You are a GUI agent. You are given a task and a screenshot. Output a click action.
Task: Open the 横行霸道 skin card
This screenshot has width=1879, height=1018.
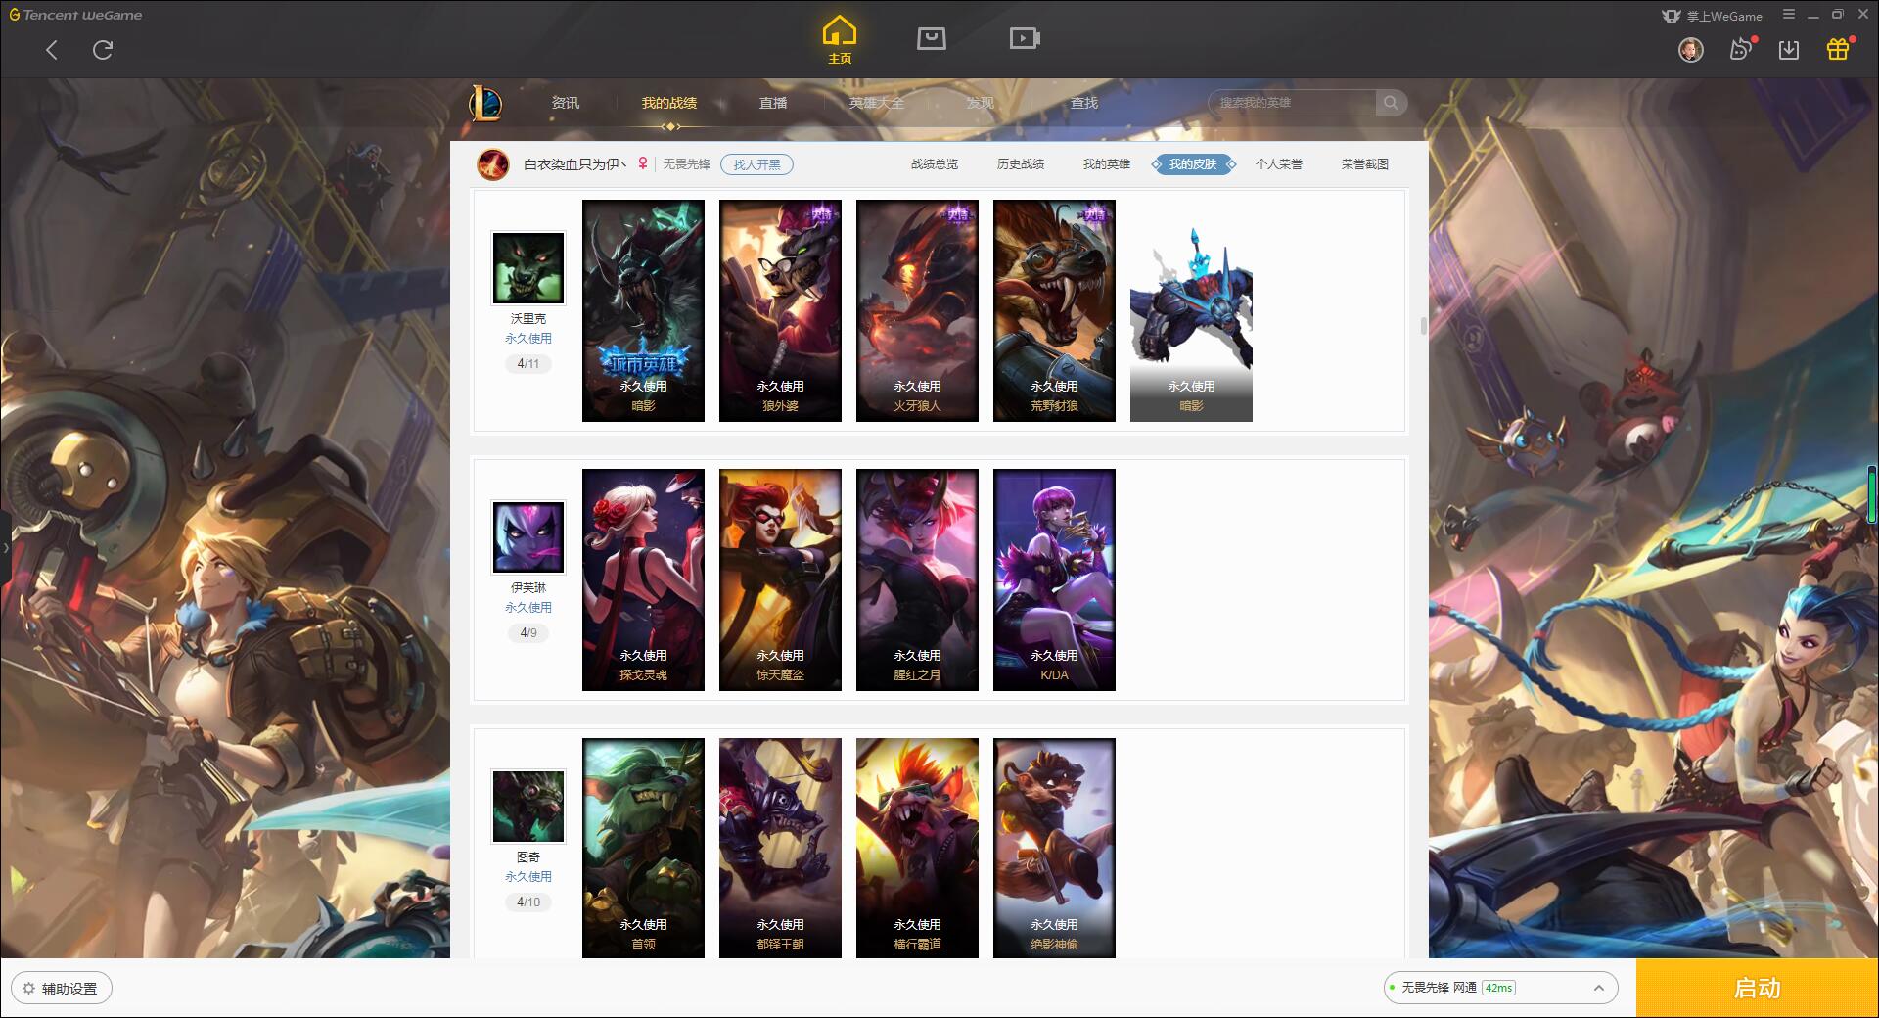tap(917, 848)
